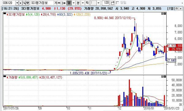Close the chart window with X
184x111 pixels.
click(x=181, y=9)
